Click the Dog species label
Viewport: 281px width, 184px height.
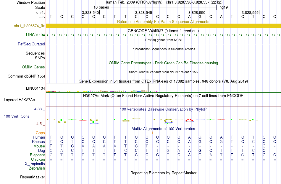41,151
